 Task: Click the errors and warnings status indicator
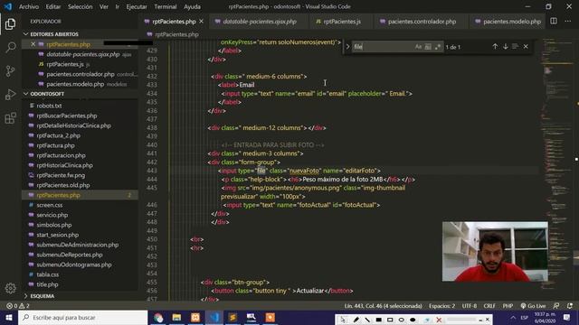coord(17,306)
